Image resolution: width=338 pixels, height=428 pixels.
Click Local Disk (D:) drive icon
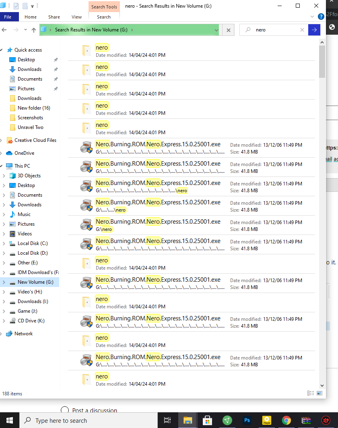[x=12, y=253]
